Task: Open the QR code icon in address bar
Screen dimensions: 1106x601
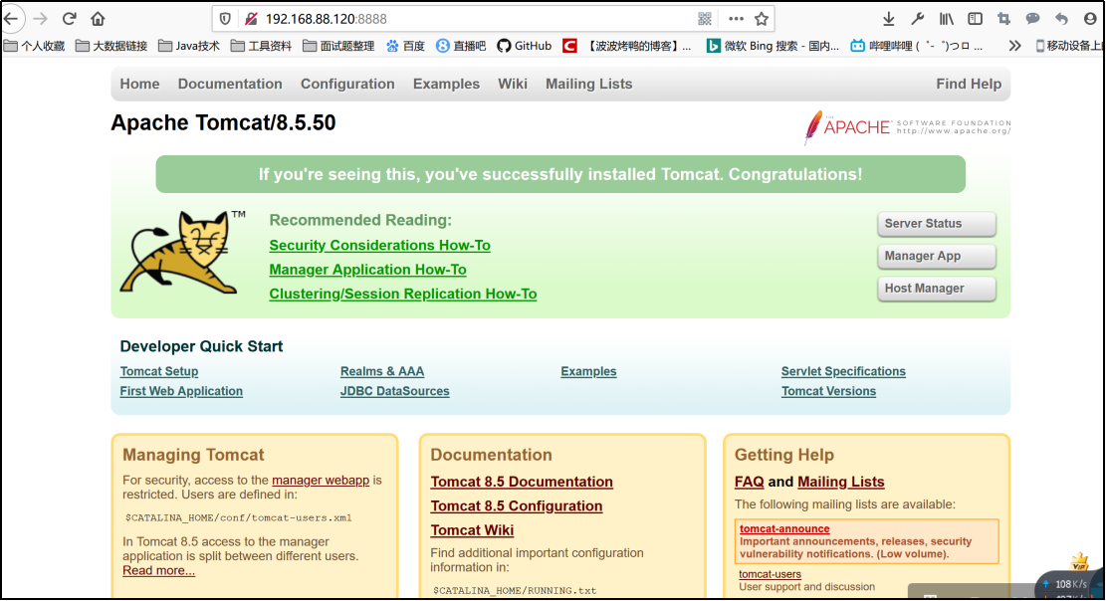Action: point(705,19)
